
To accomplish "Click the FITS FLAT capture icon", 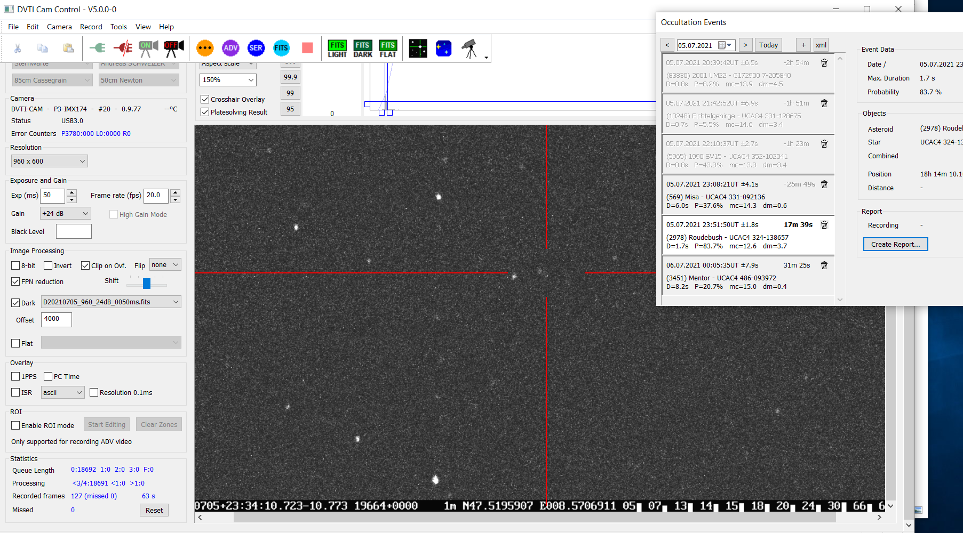I will (x=388, y=49).
